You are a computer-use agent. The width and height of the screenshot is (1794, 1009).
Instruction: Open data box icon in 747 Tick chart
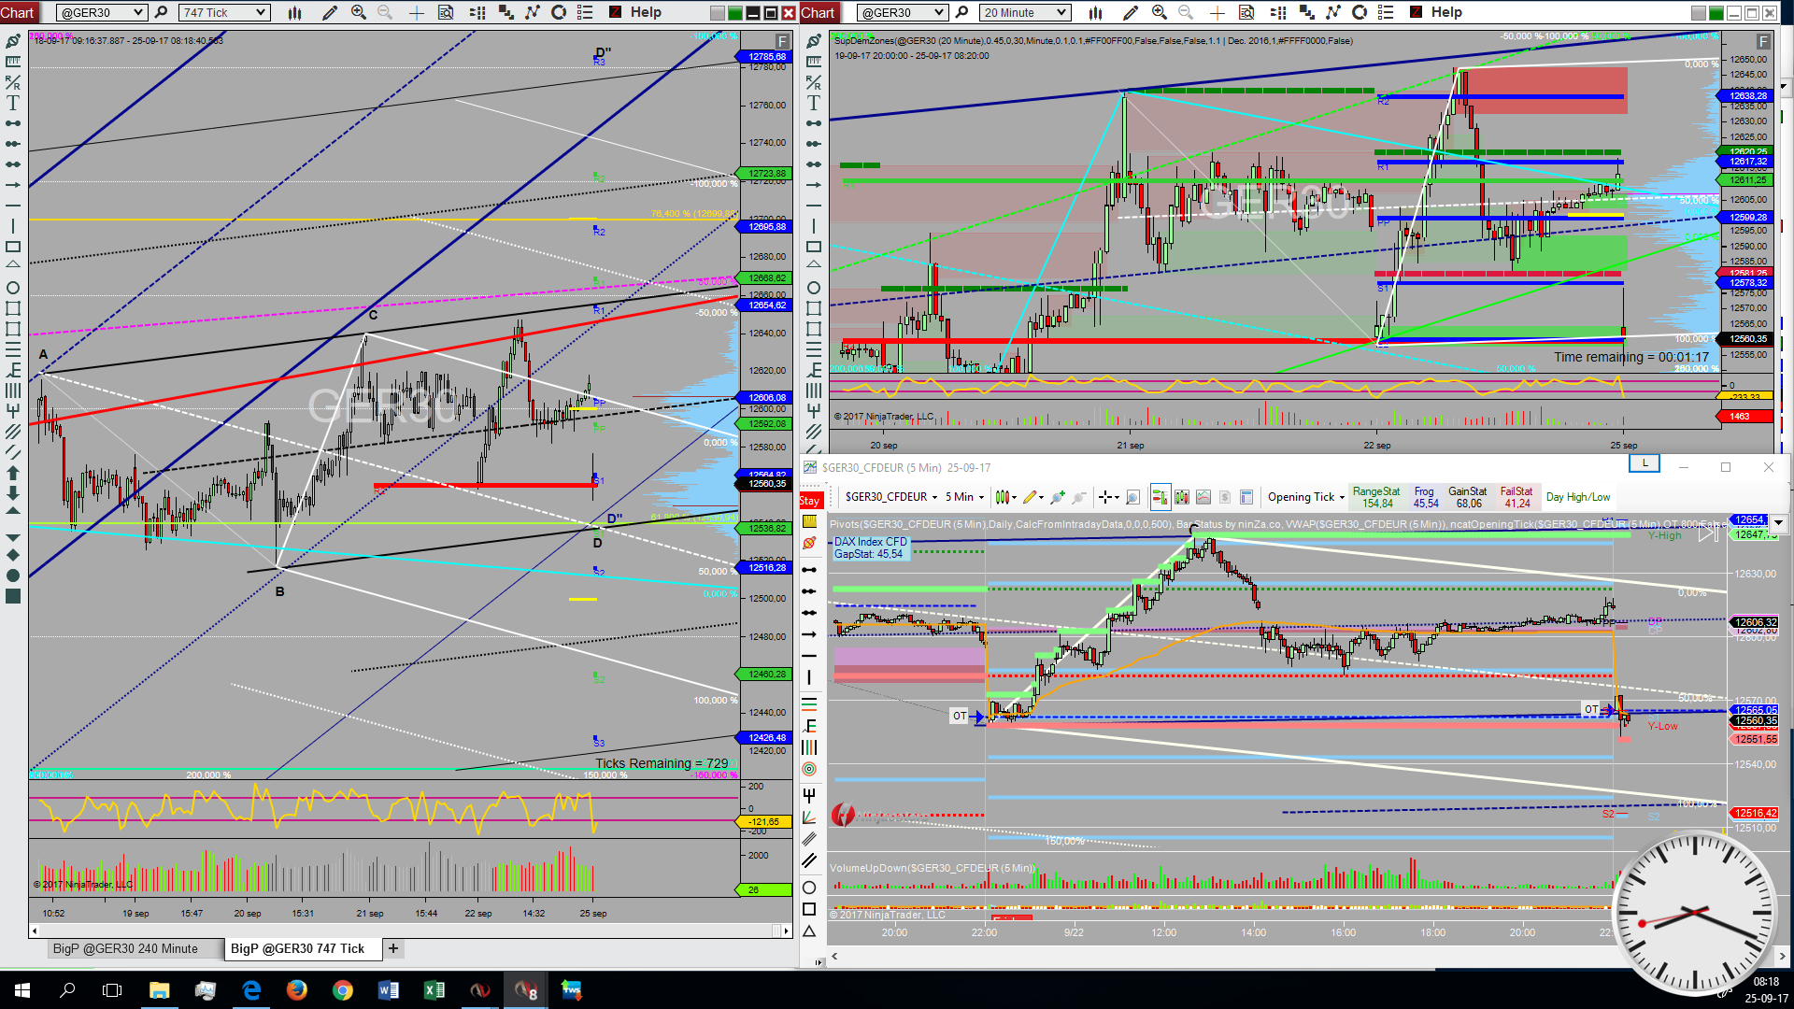[446, 12]
